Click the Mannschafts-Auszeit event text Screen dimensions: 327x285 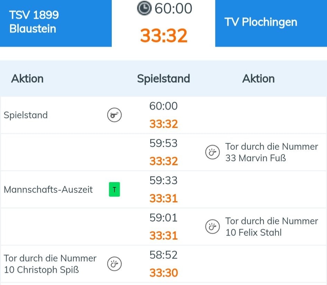(48, 190)
